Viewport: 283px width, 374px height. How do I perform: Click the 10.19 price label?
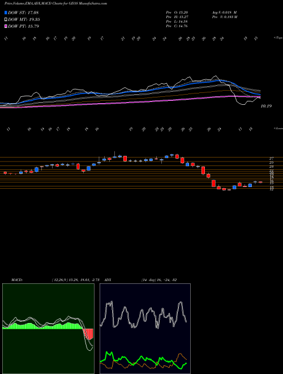[x=266, y=106]
